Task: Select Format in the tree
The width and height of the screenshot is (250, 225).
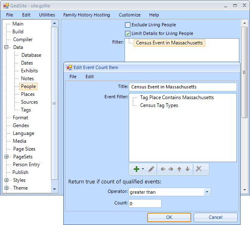Action: point(21,118)
